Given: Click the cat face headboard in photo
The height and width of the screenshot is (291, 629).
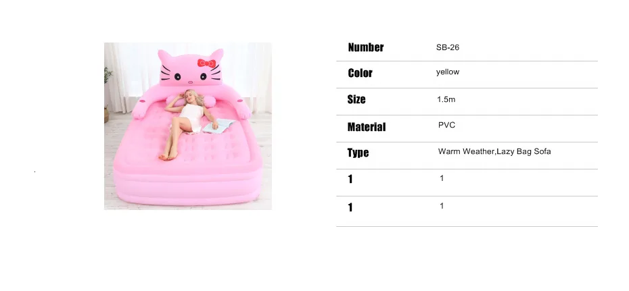Looking at the screenshot, I should pyautogui.click(x=191, y=68).
